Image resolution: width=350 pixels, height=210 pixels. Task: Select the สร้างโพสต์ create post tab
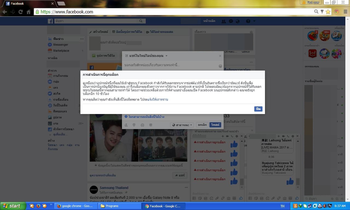coord(99,32)
